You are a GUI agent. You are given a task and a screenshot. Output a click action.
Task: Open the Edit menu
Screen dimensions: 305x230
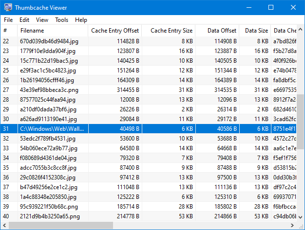coord(24,20)
